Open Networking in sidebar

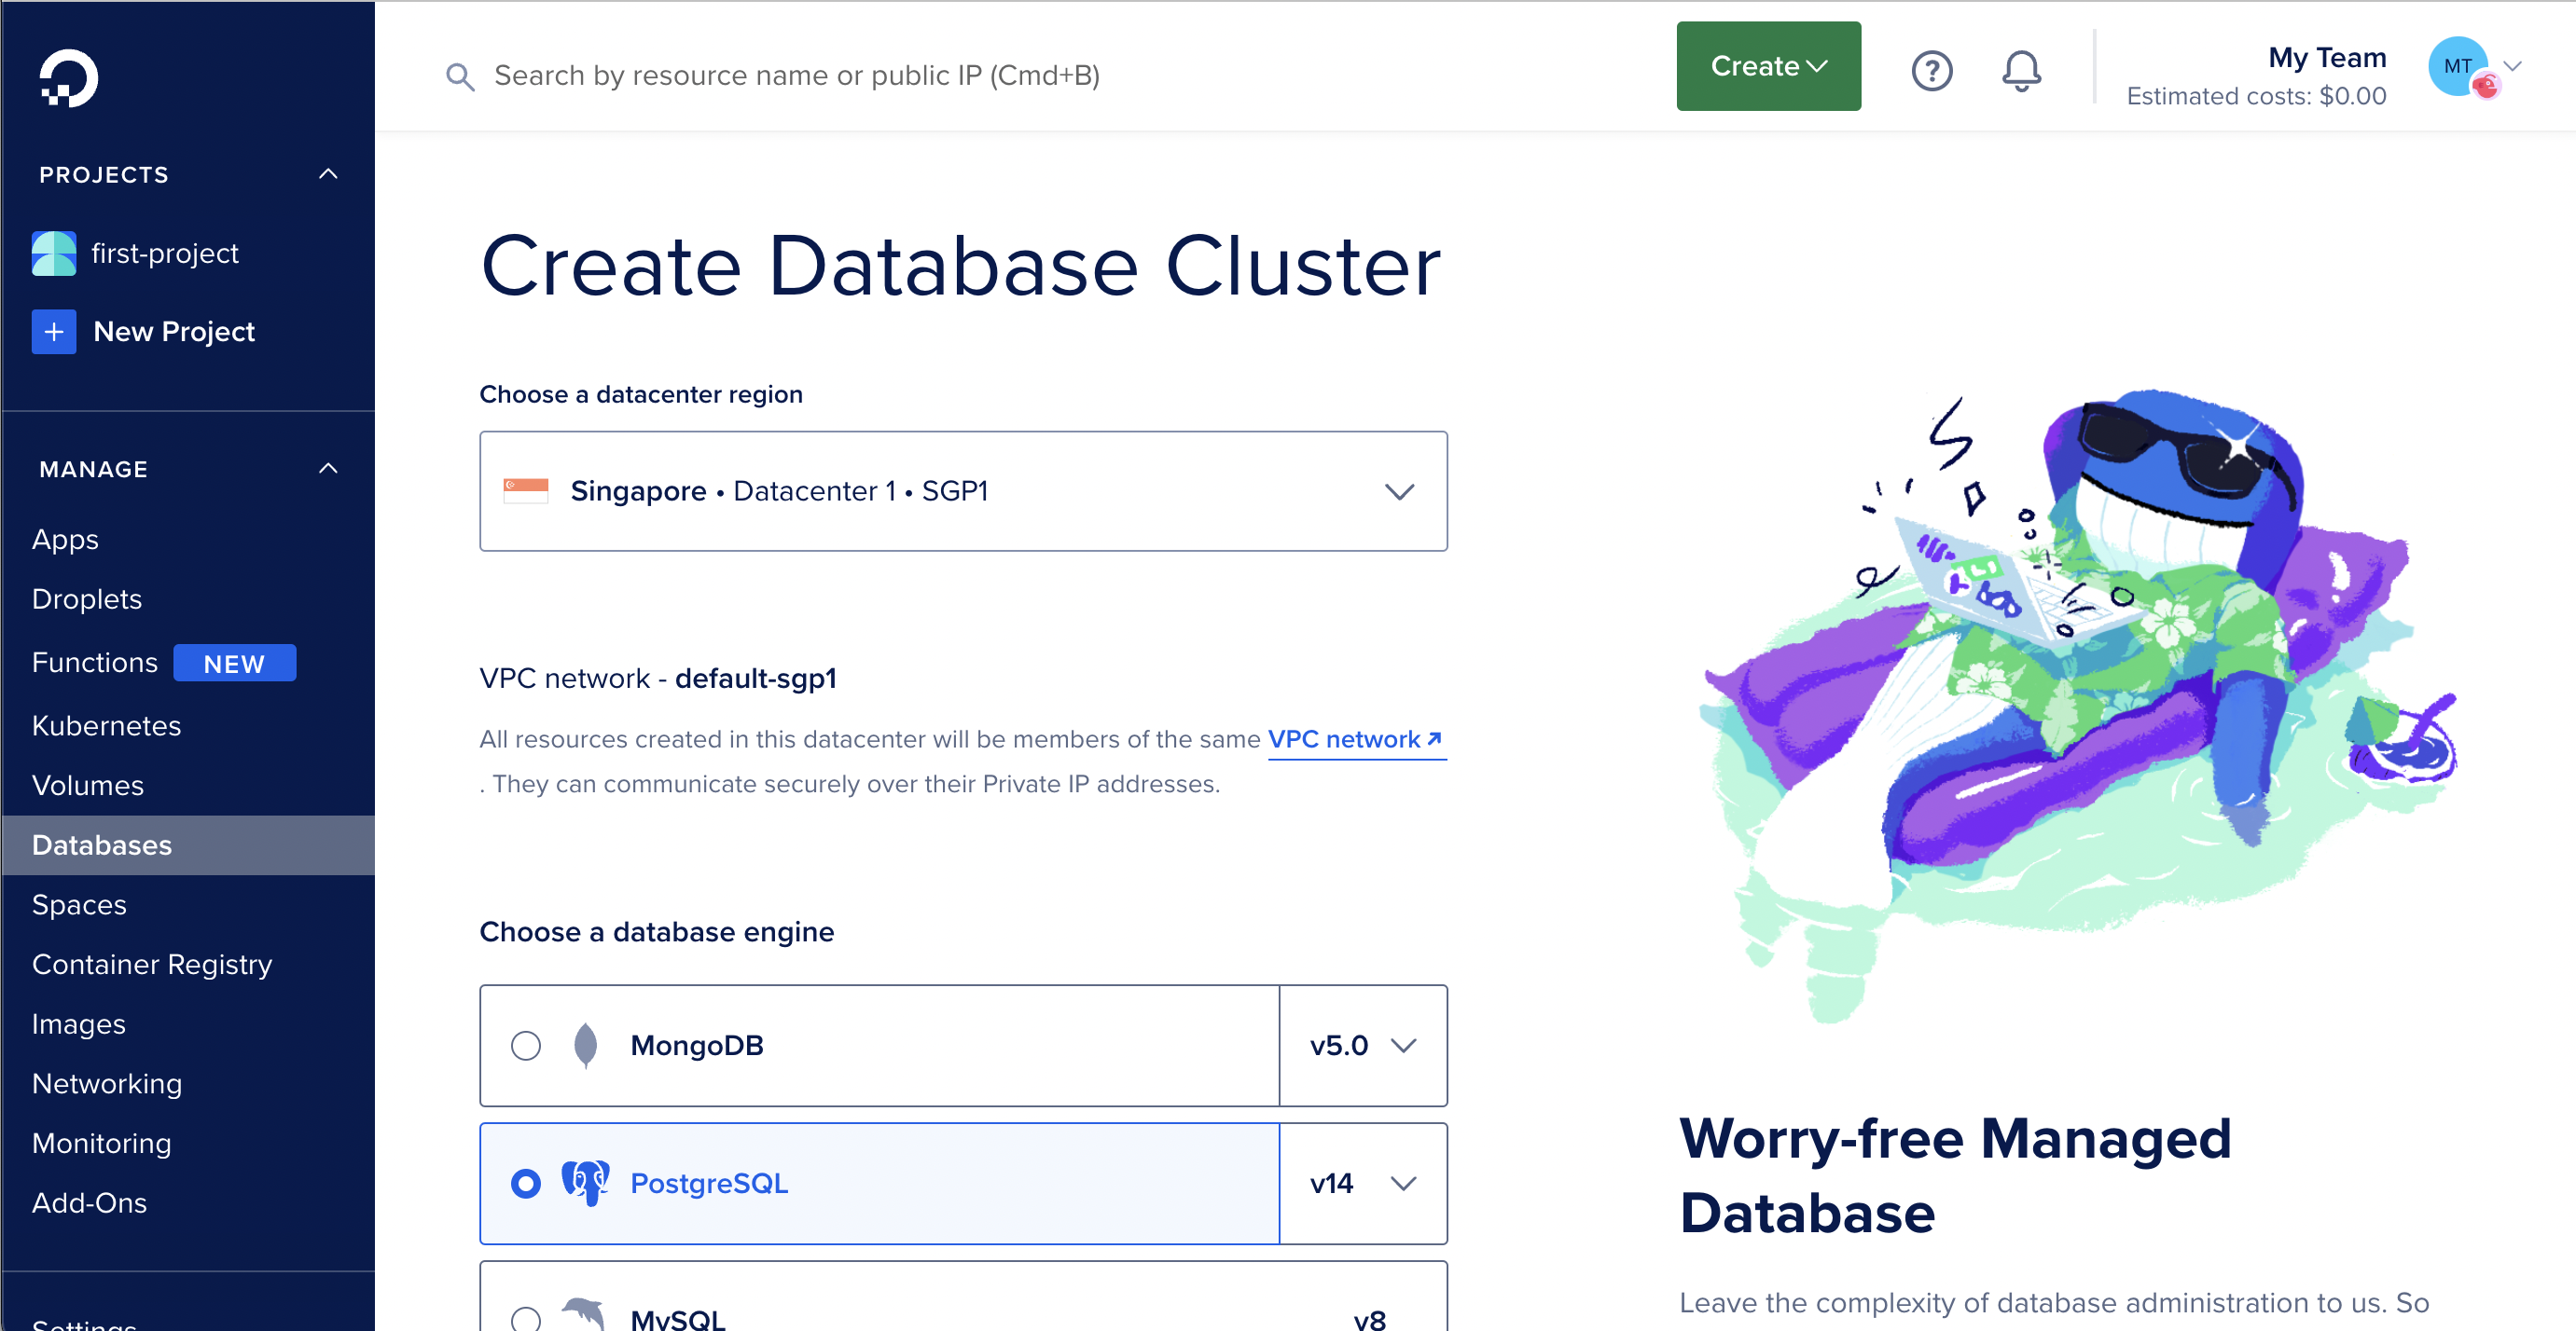[107, 1083]
